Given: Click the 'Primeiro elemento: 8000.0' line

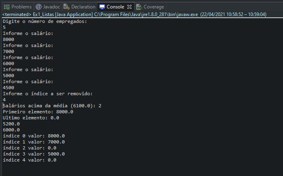Looking at the screenshot, I should click(x=38, y=112).
